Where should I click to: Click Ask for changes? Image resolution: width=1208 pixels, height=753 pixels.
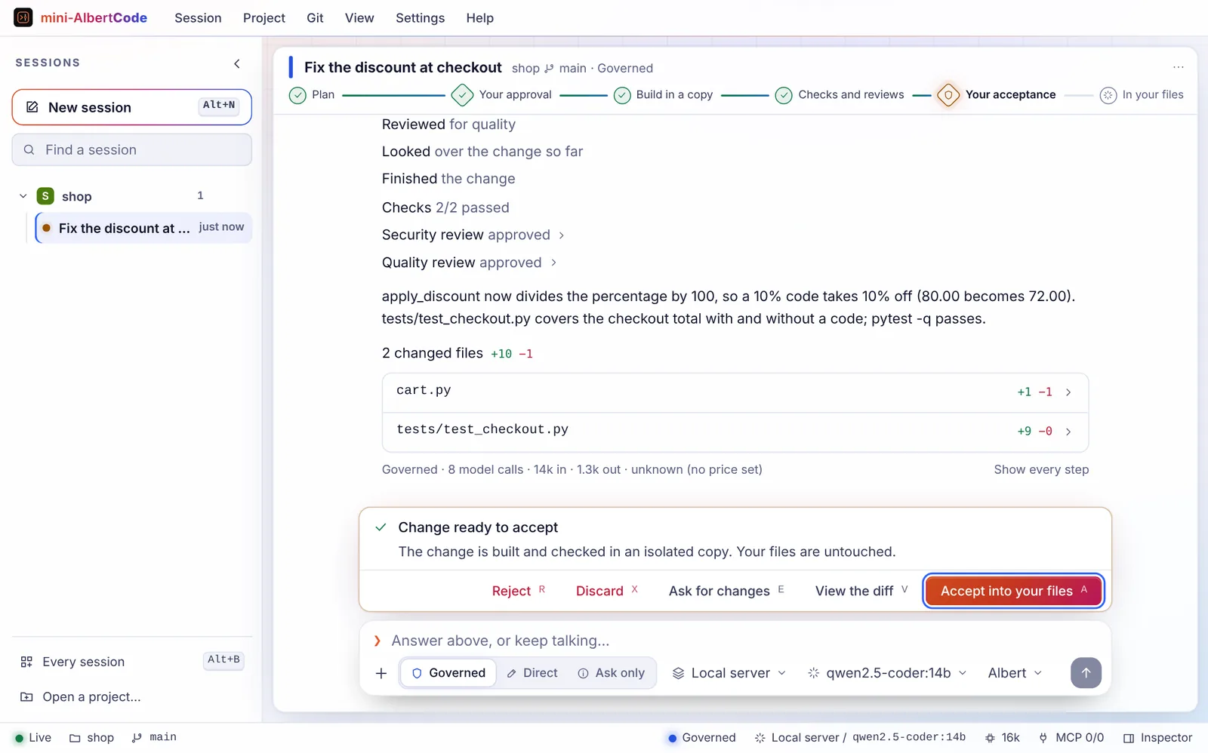click(726, 591)
